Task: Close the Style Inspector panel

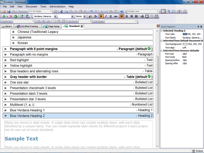Action: [x=201, y=26]
